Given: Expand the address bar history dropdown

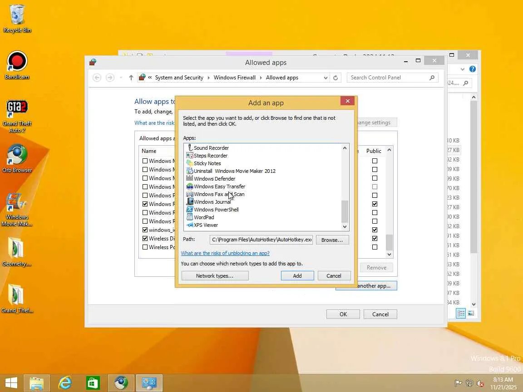Looking at the screenshot, I should tap(326, 78).
